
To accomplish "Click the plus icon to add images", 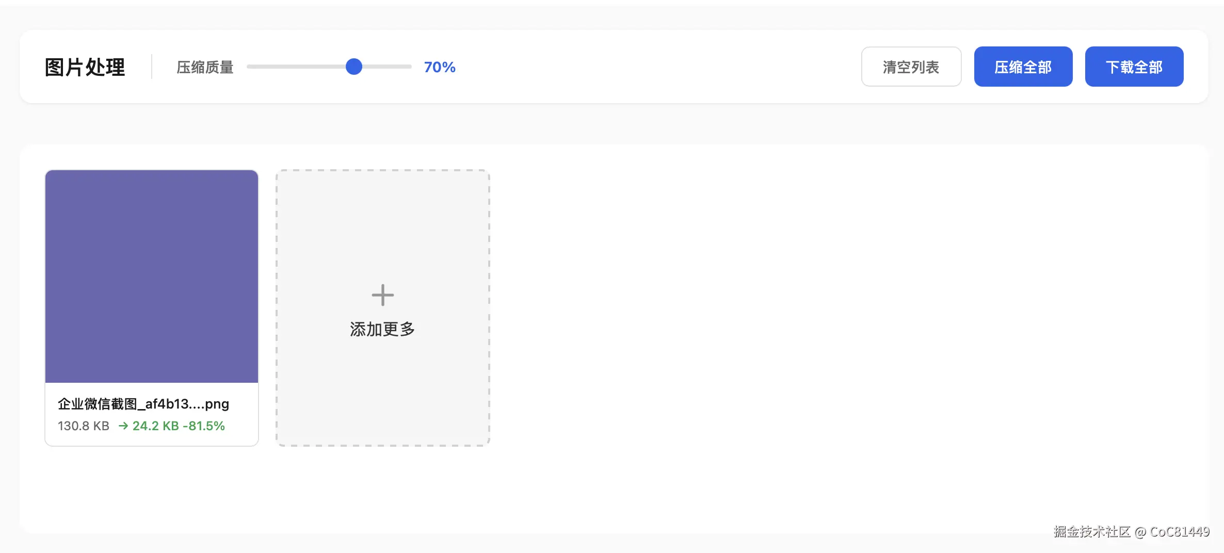I will (382, 295).
